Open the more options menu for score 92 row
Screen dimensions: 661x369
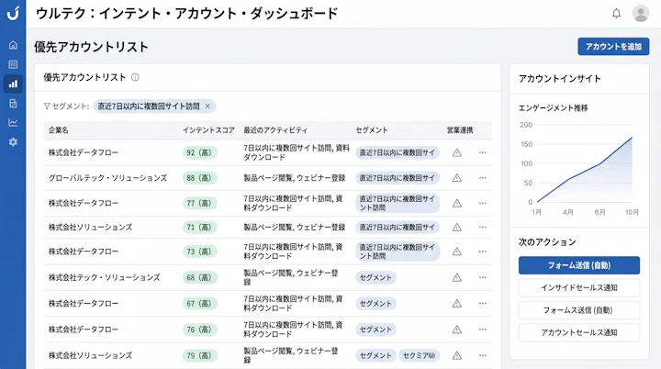[483, 152]
